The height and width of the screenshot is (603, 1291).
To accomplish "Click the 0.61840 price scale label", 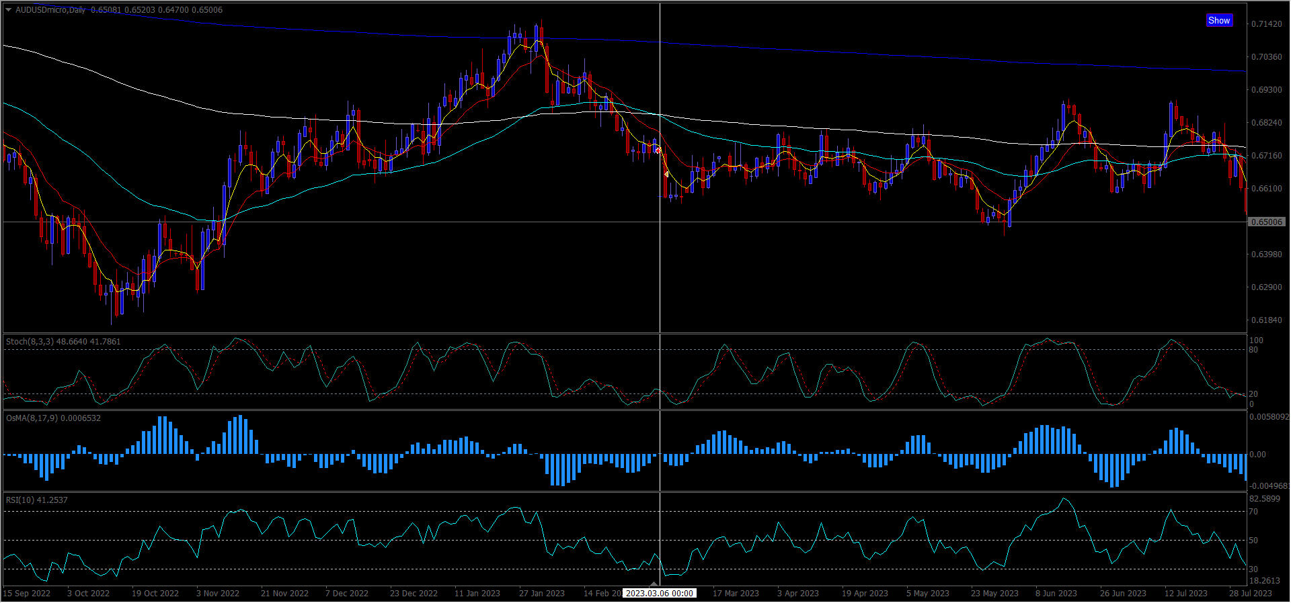I will coord(1266,320).
